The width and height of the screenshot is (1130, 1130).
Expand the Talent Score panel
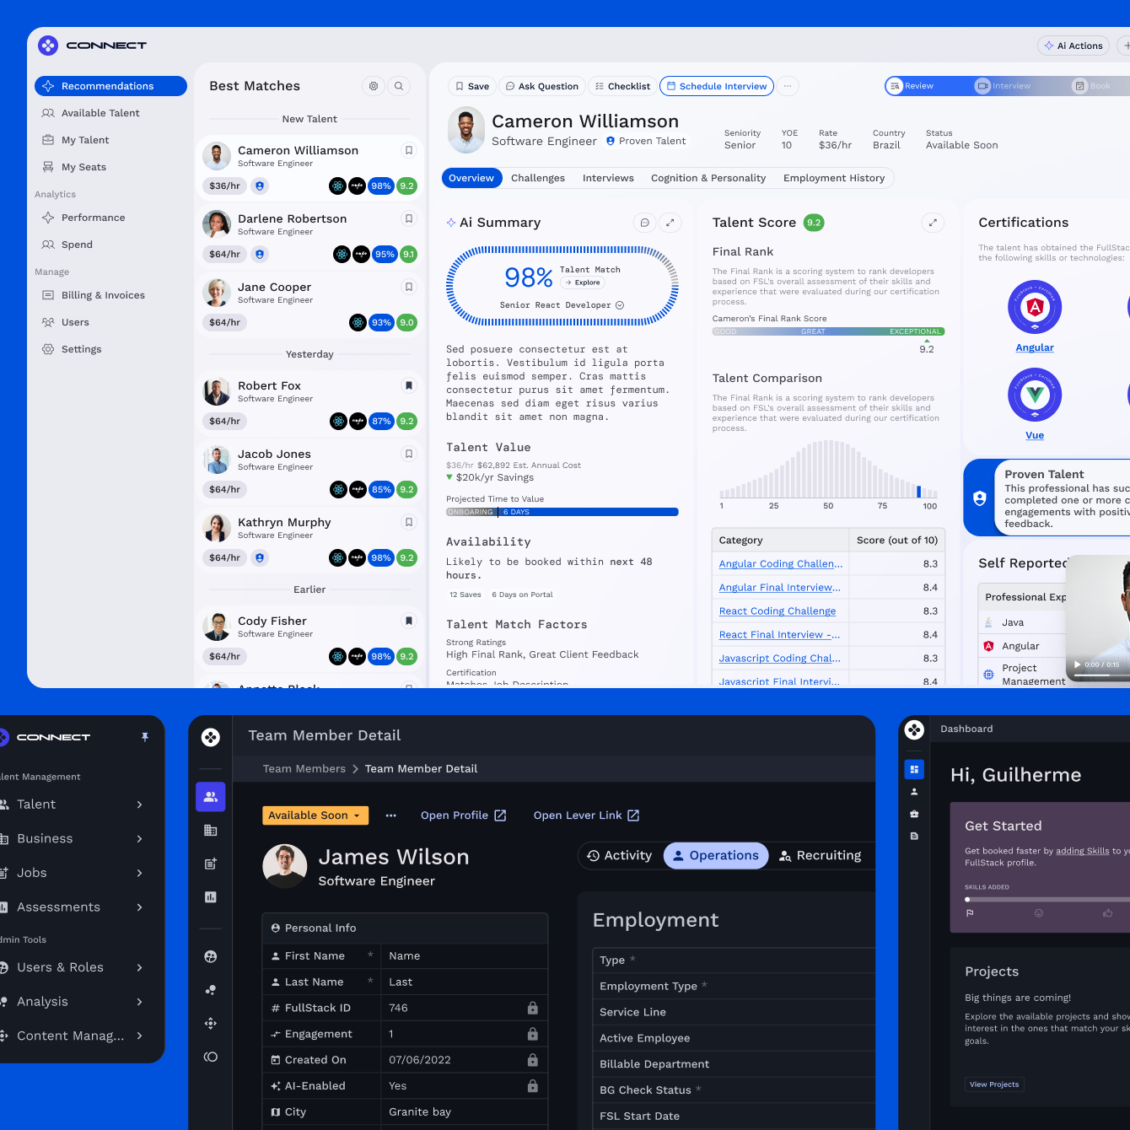[933, 223]
